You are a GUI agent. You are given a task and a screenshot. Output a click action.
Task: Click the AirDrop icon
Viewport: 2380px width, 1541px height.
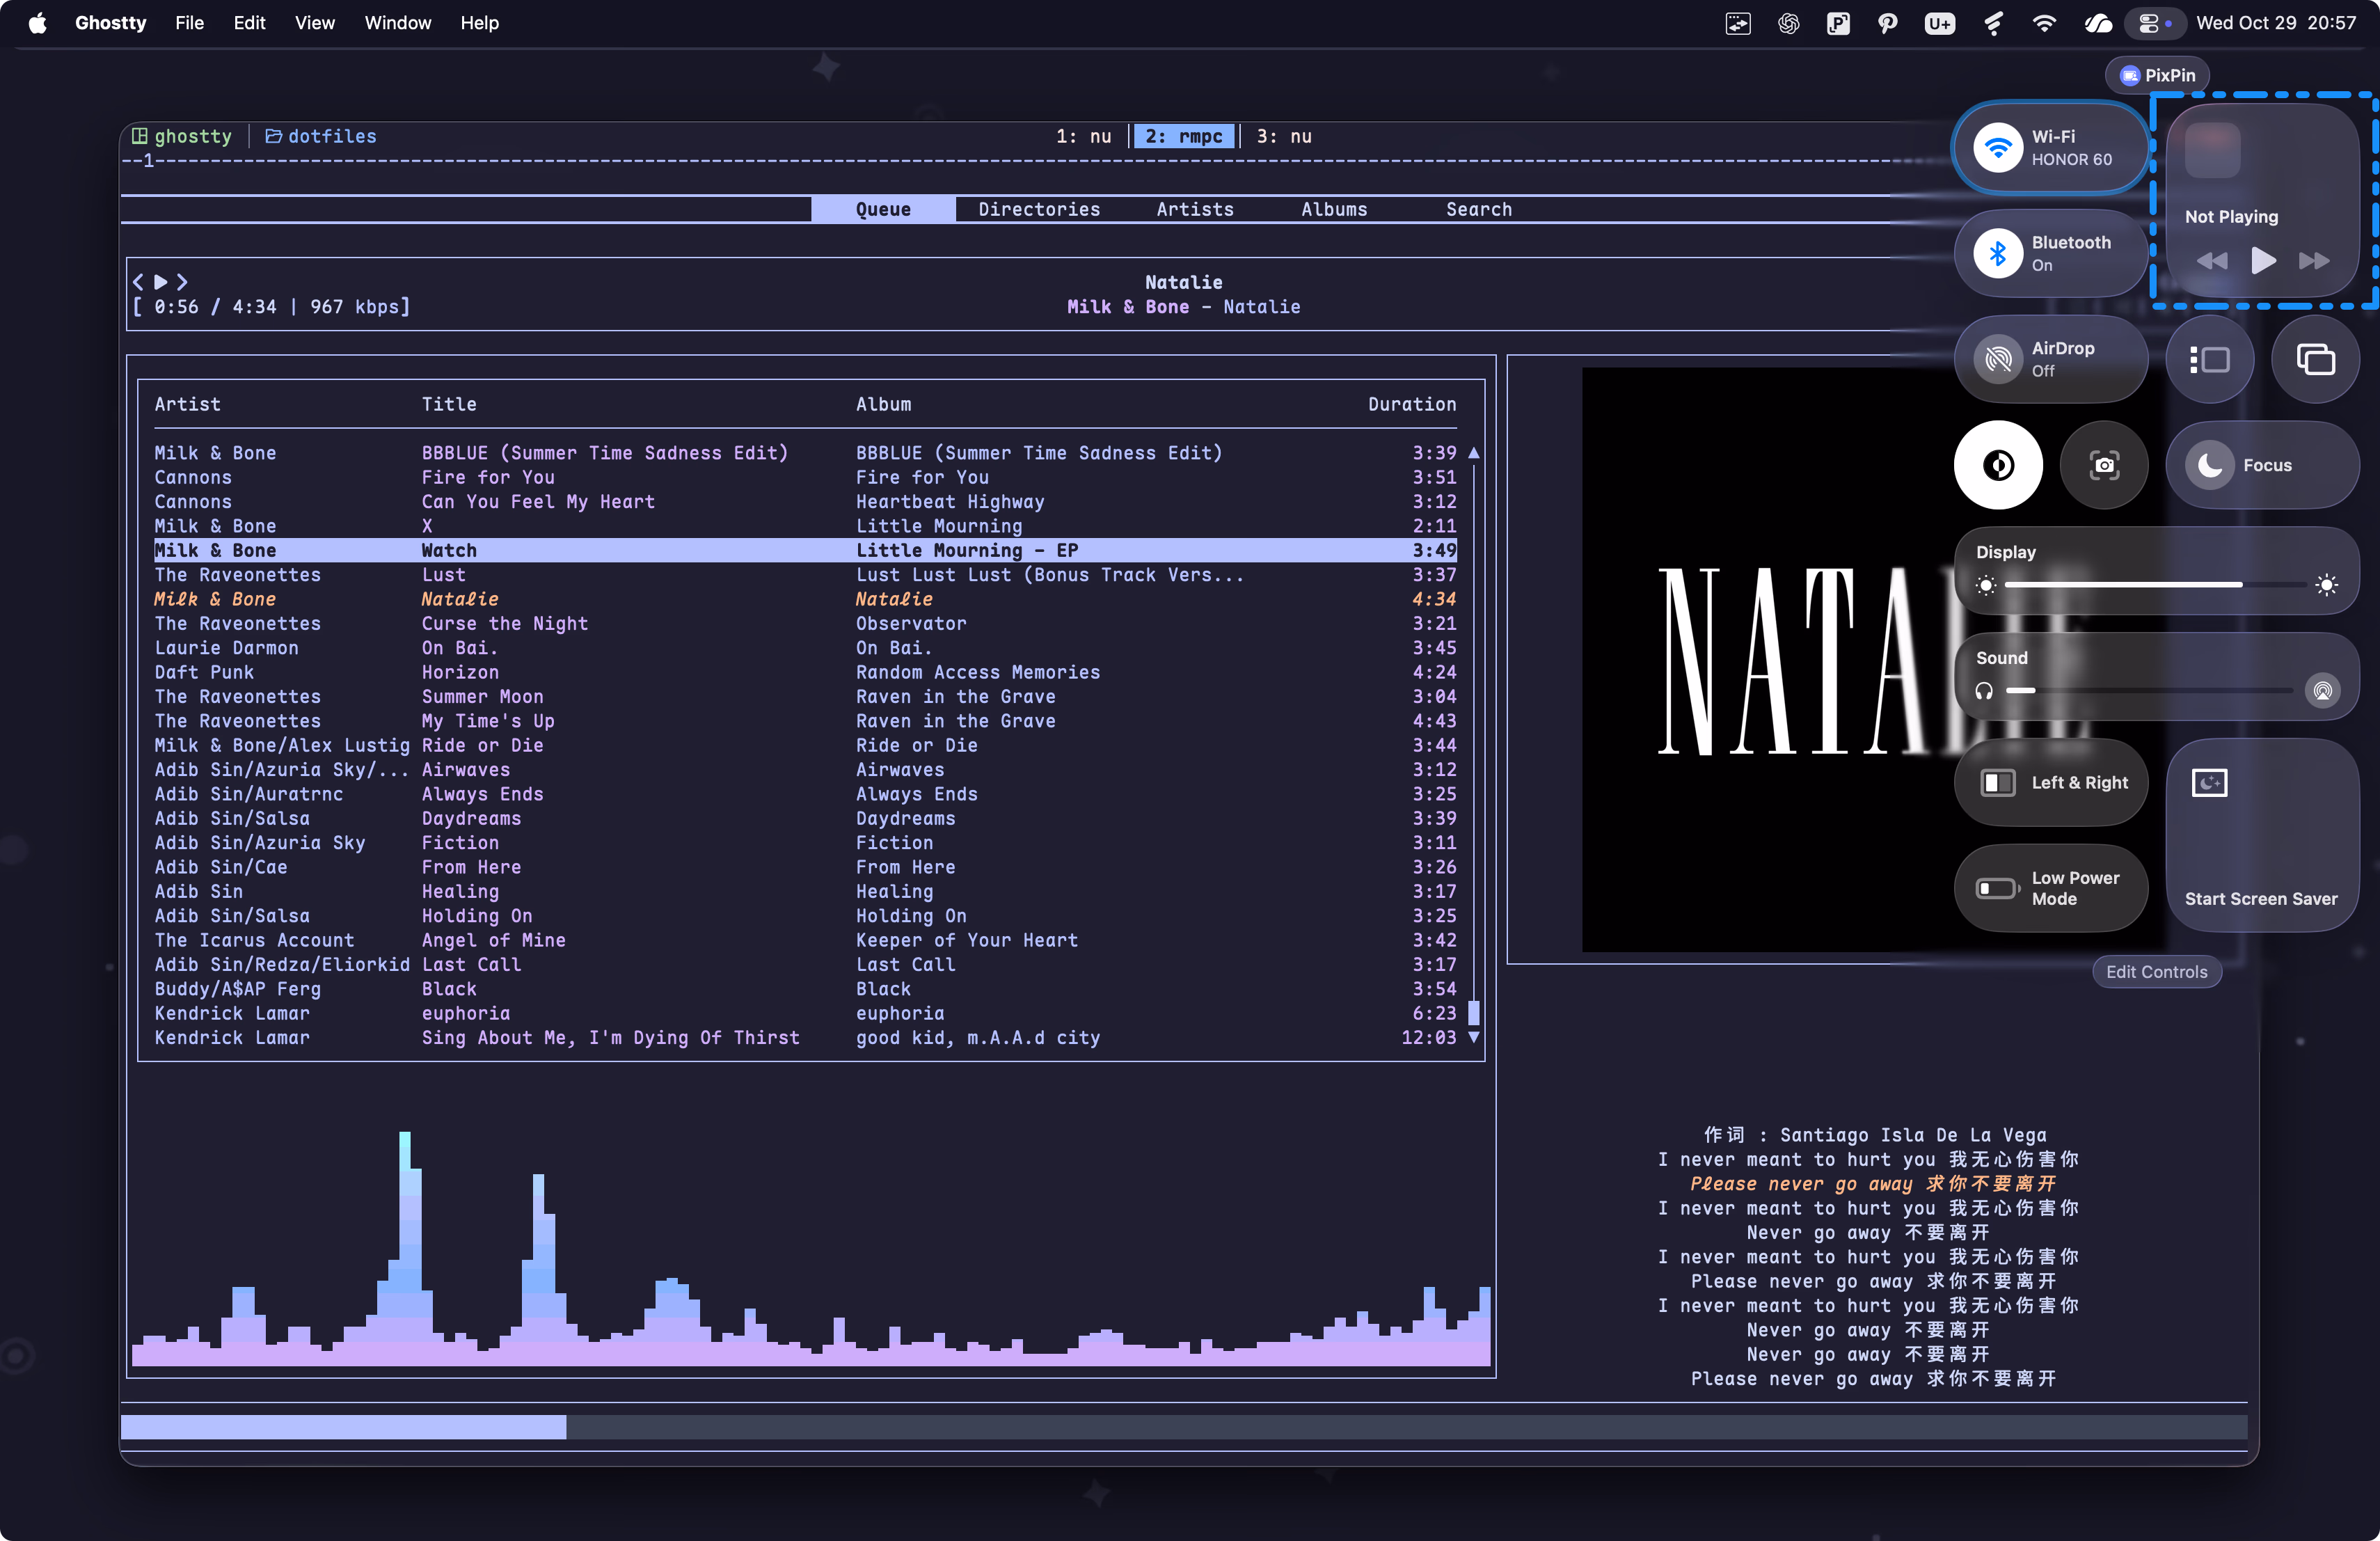[x=1999, y=359]
